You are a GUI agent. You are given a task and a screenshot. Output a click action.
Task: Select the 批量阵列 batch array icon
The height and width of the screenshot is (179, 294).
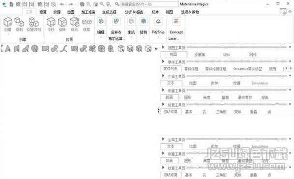[34, 22]
